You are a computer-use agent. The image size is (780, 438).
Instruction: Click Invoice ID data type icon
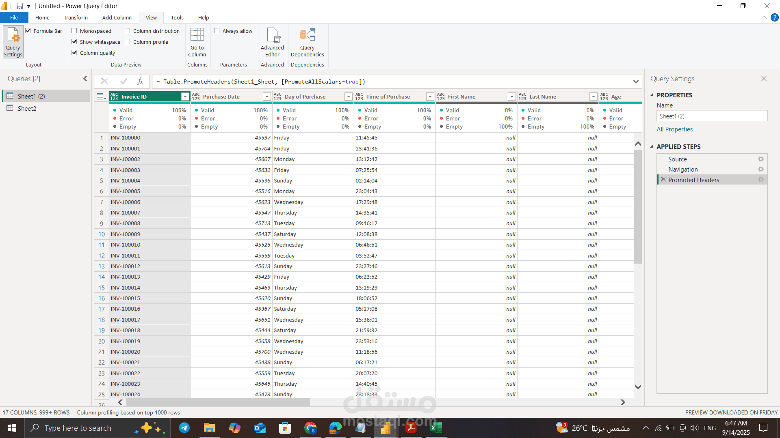tap(114, 97)
